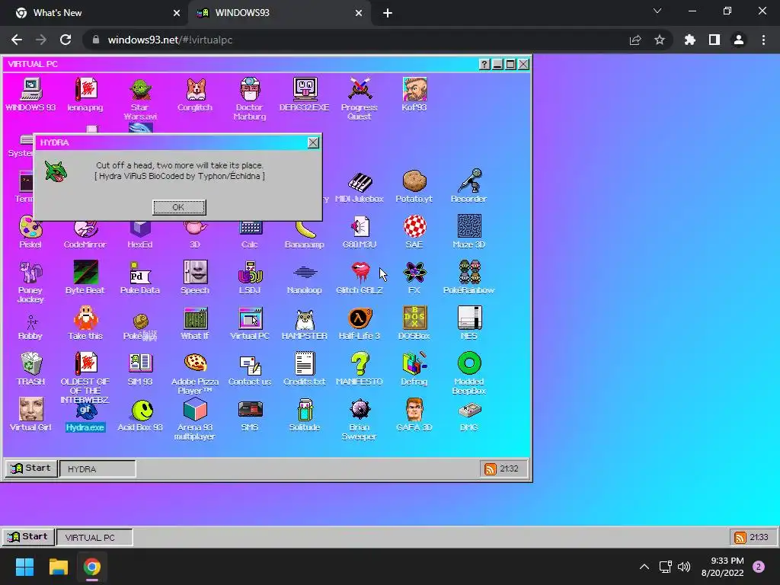The height and width of the screenshot is (585, 780).
Task: Open the Star Wars.avi icon
Action: point(140,91)
